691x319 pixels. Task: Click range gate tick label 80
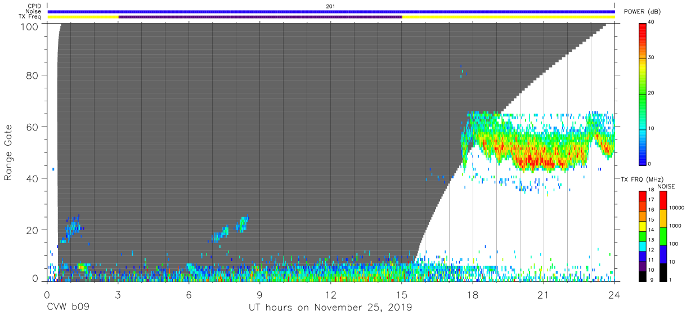pos(32,75)
